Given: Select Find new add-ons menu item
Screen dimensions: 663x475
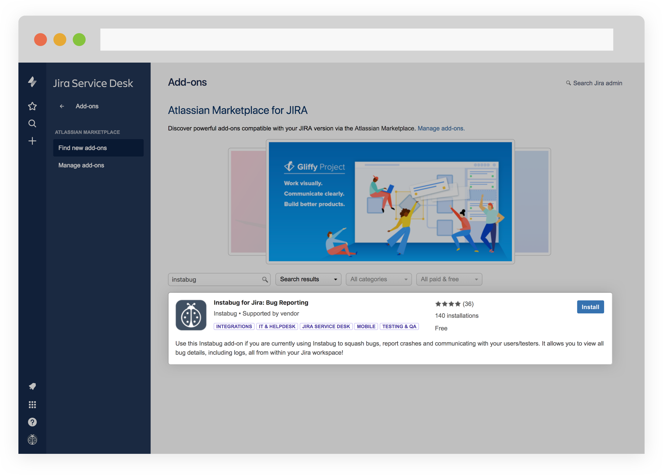Looking at the screenshot, I should click(x=98, y=148).
